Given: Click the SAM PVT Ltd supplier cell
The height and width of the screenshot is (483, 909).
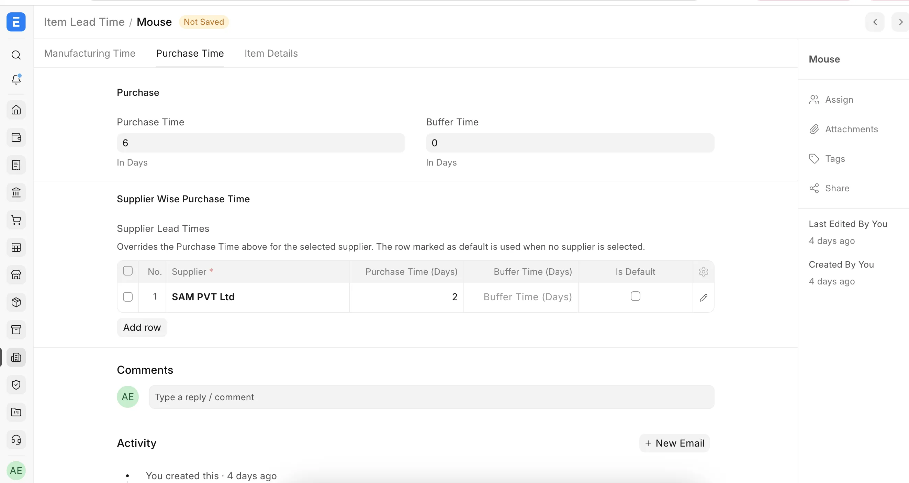Looking at the screenshot, I should point(258,297).
